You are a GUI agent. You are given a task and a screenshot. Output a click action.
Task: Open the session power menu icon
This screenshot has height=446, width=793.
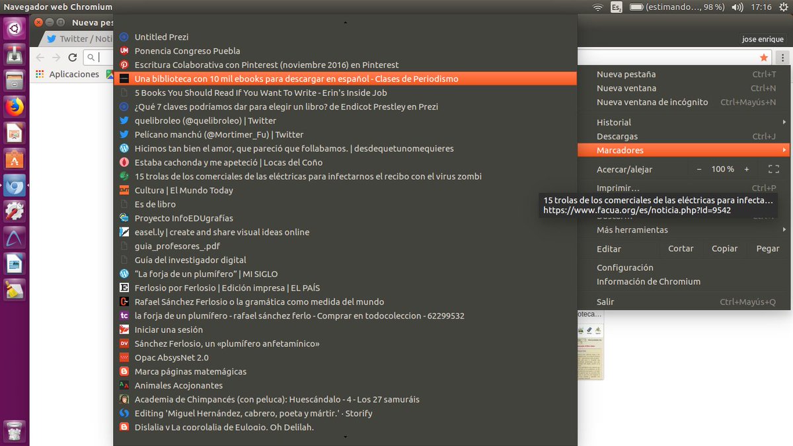784,7
